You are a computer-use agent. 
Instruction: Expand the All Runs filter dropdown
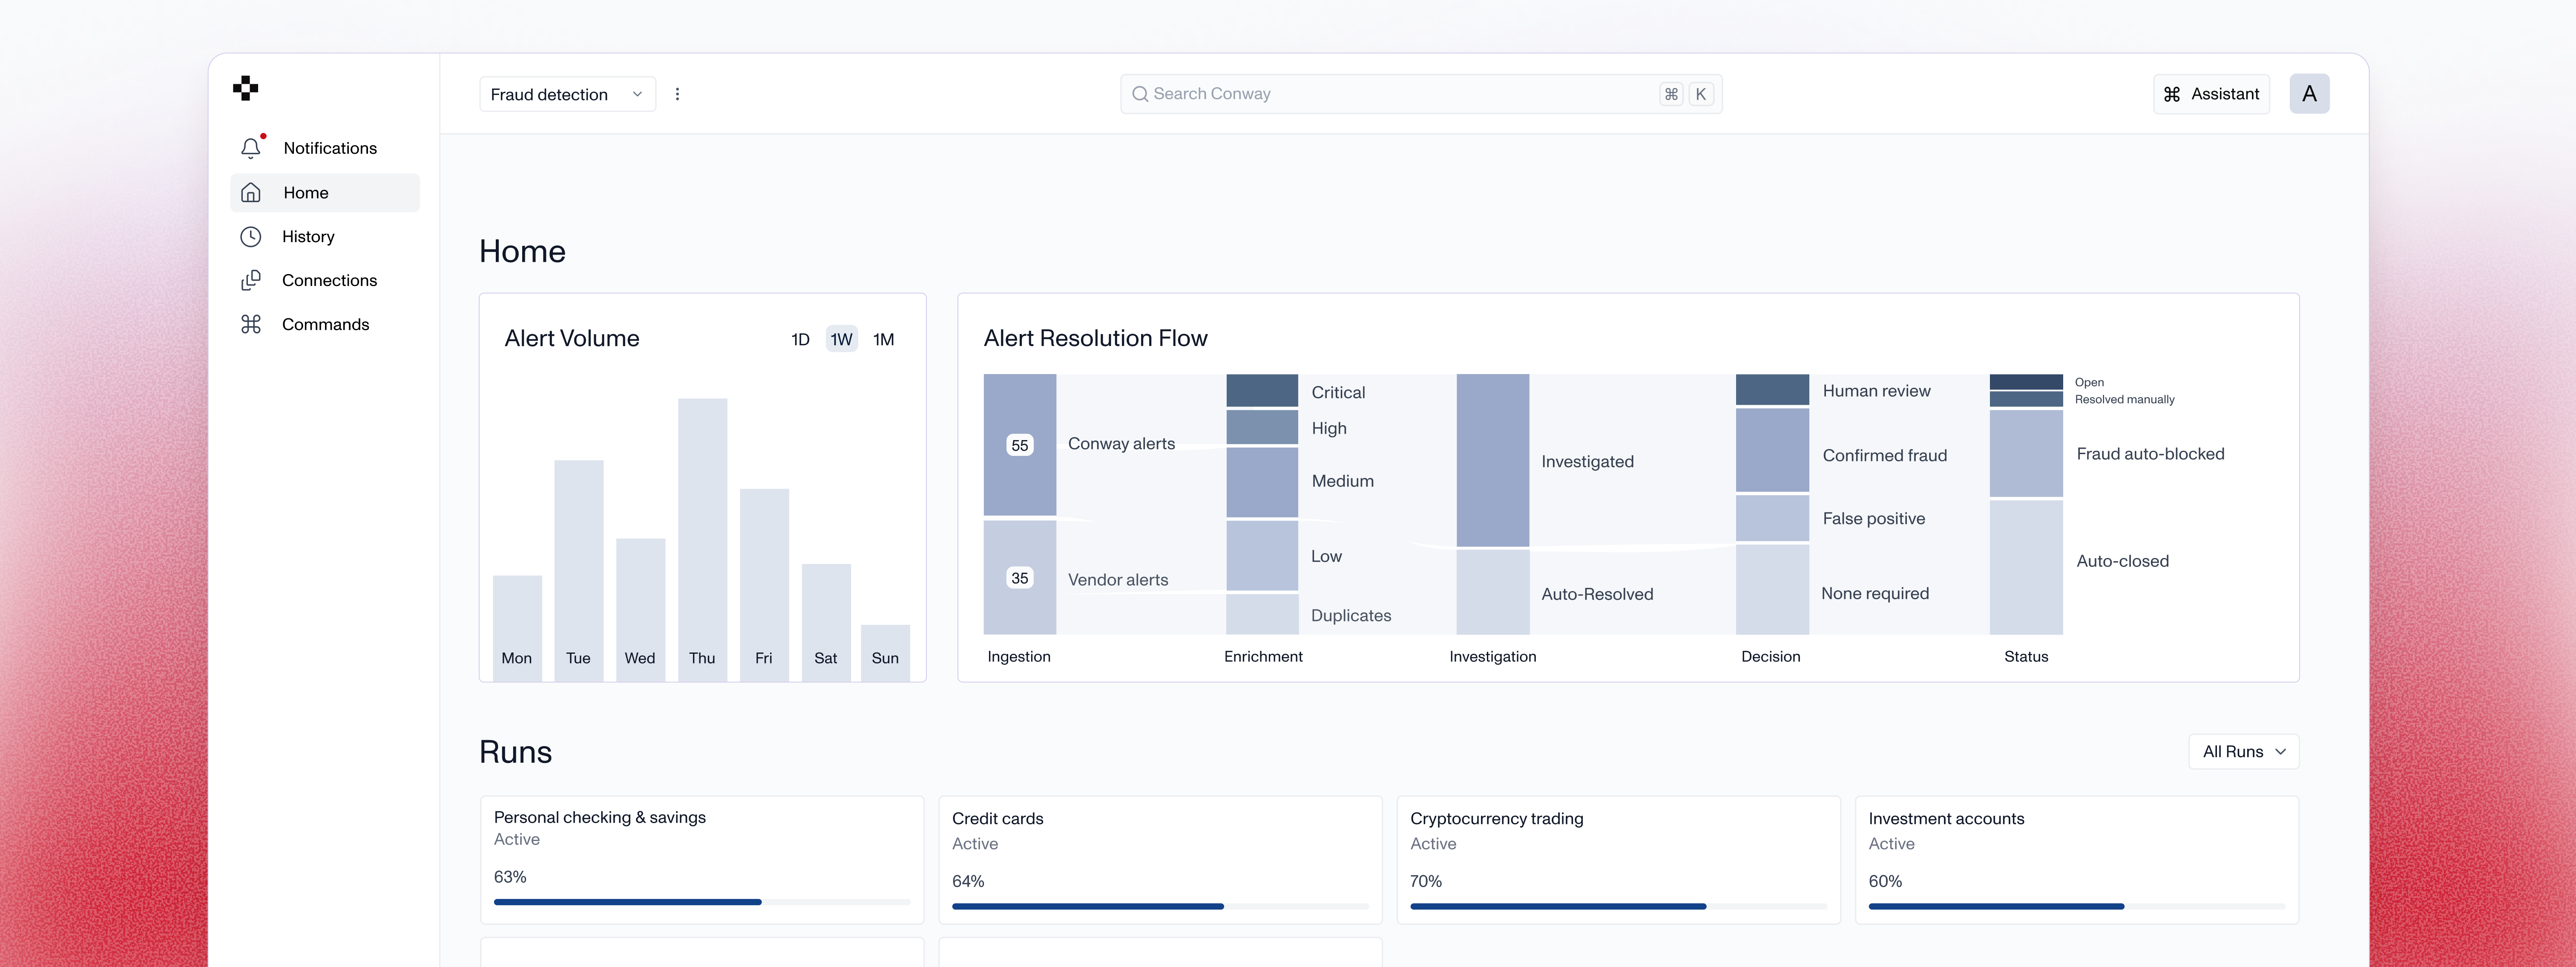[x=2243, y=750]
